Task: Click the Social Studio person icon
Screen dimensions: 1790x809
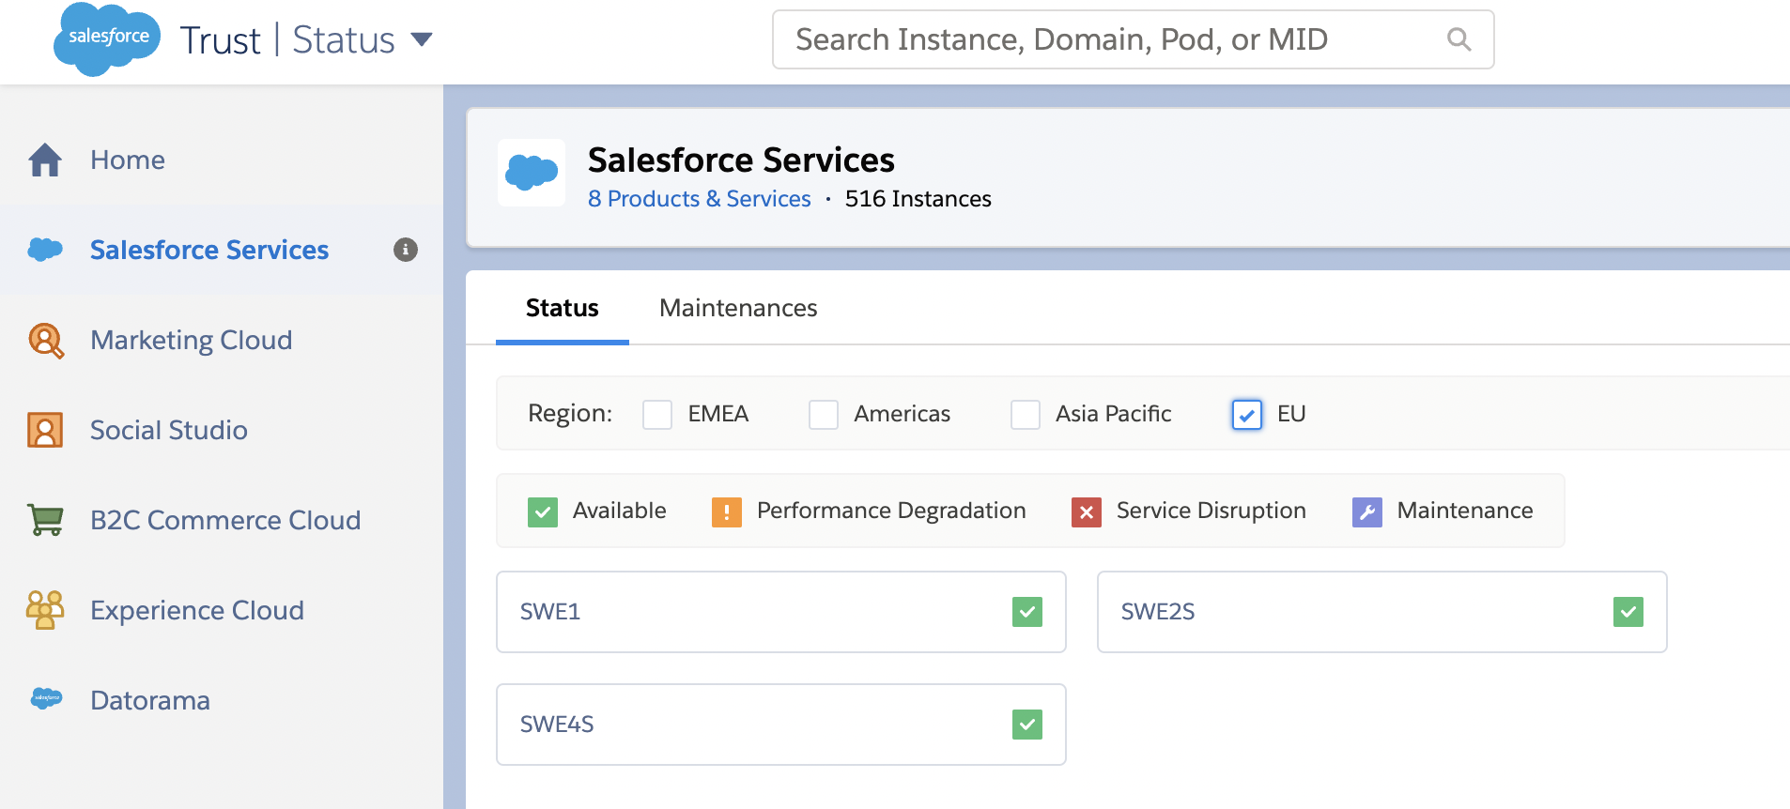Action: pos(45,430)
